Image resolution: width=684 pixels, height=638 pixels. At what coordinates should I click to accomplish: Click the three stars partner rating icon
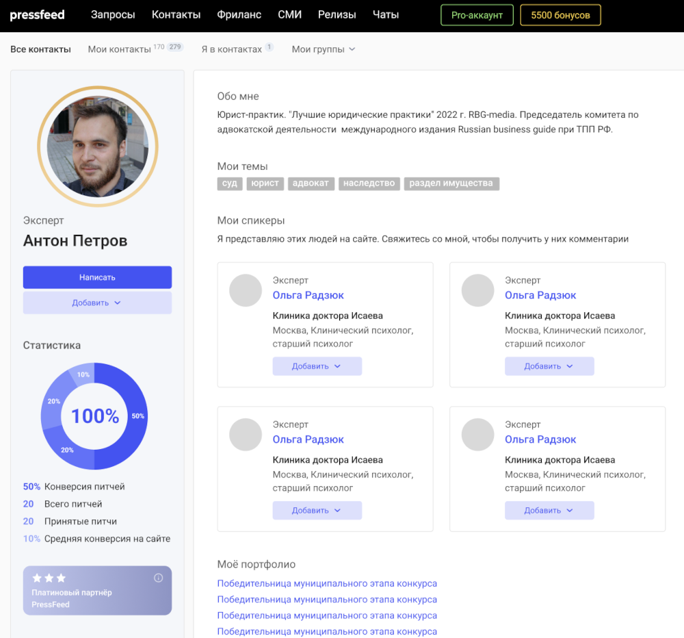(49, 578)
